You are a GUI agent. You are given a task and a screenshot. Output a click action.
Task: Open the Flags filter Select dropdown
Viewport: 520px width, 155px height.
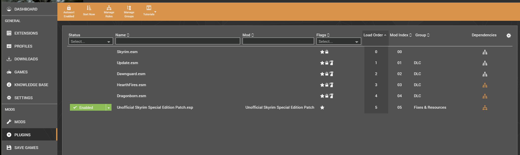[x=339, y=41]
